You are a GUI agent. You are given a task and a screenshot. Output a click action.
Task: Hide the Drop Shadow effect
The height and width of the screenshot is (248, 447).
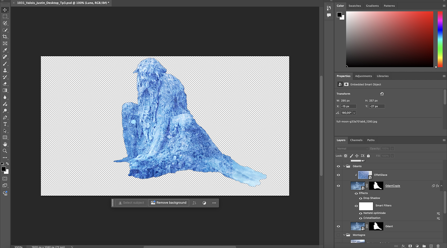pos(361,198)
